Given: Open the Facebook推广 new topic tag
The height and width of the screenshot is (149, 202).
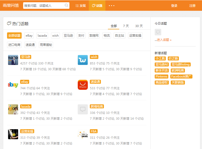Looking at the screenshot, I should (x=181, y=77).
